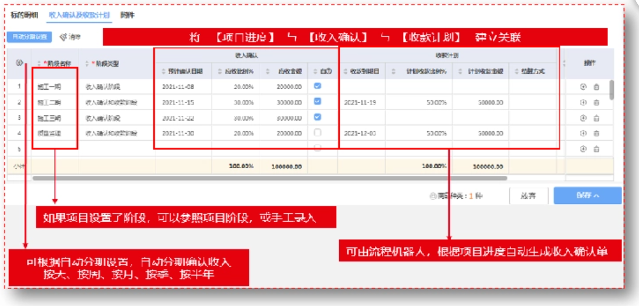Sort by the 预计确认日期 column arrows
This screenshot has width=639, height=306.
[164, 72]
